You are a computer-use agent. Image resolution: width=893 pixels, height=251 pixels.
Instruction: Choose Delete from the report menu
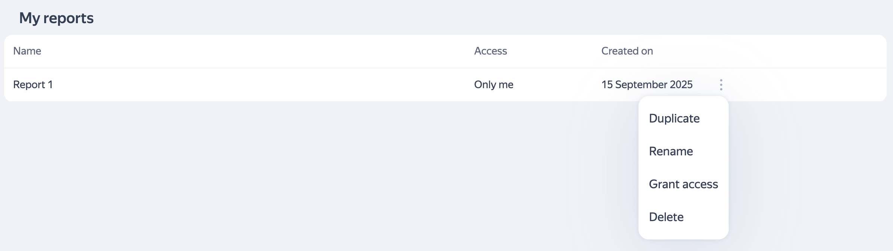666,217
